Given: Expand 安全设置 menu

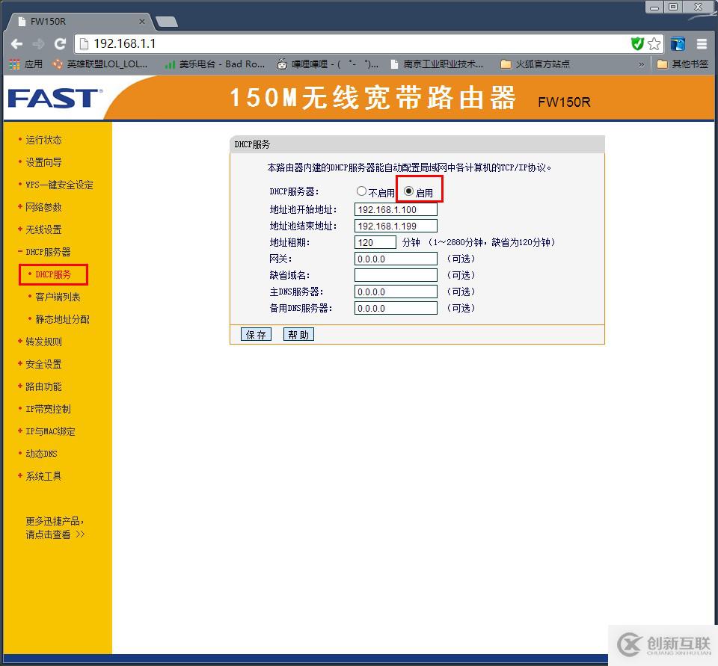Looking at the screenshot, I should pyautogui.click(x=43, y=364).
